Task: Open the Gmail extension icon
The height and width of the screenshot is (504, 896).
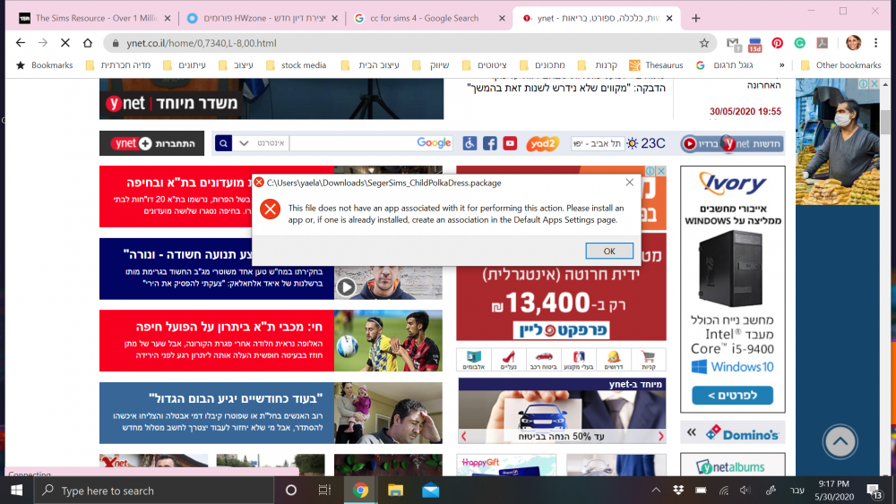Action: (x=733, y=43)
